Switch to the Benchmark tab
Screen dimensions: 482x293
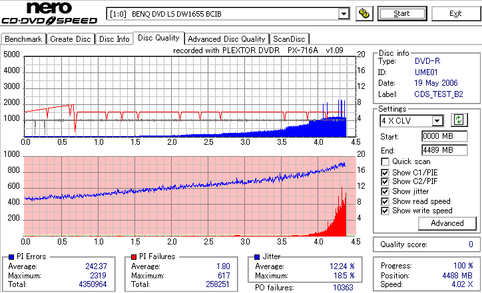point(23,39)
